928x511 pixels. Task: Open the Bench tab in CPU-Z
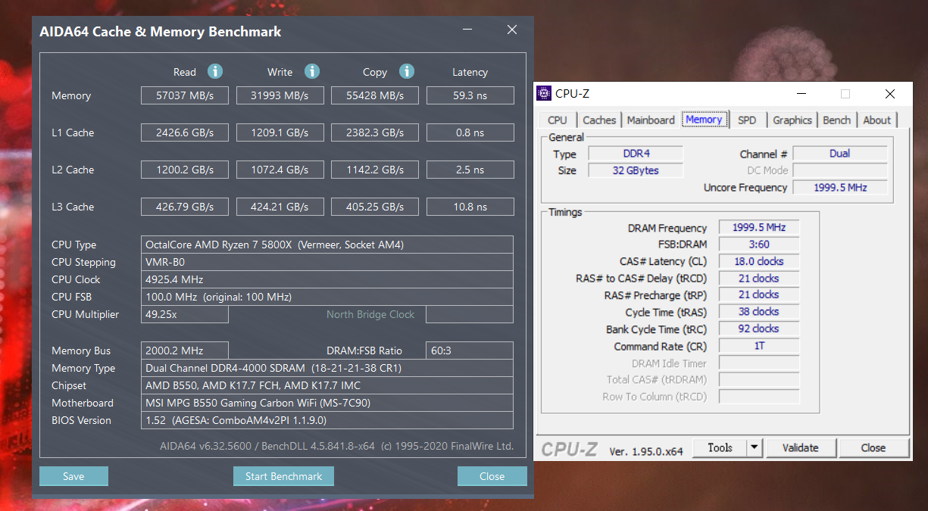837,120
